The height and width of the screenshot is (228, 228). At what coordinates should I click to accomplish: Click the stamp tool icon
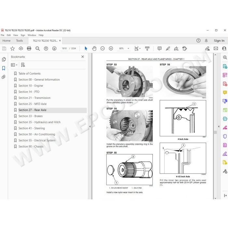pos(185,49)
